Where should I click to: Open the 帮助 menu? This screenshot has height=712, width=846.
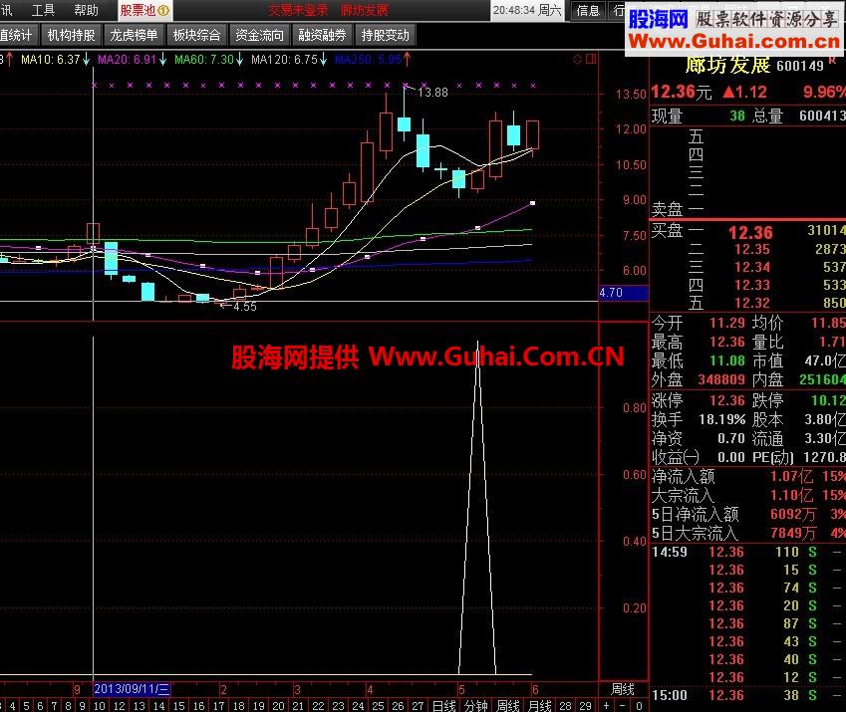click(x=86, y=10)
